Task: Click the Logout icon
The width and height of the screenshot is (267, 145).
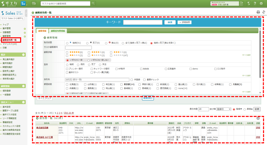Action: [241, 3]
